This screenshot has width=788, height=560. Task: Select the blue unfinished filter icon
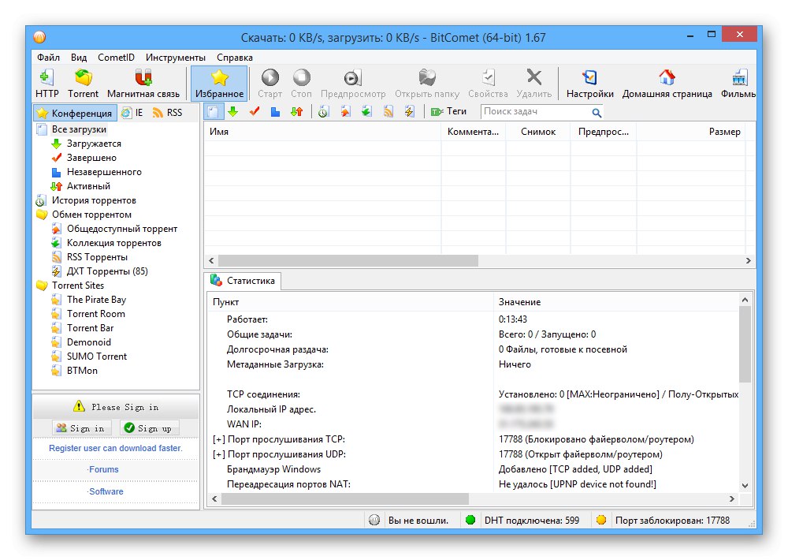pyautogui.click(x=275, y=112)
